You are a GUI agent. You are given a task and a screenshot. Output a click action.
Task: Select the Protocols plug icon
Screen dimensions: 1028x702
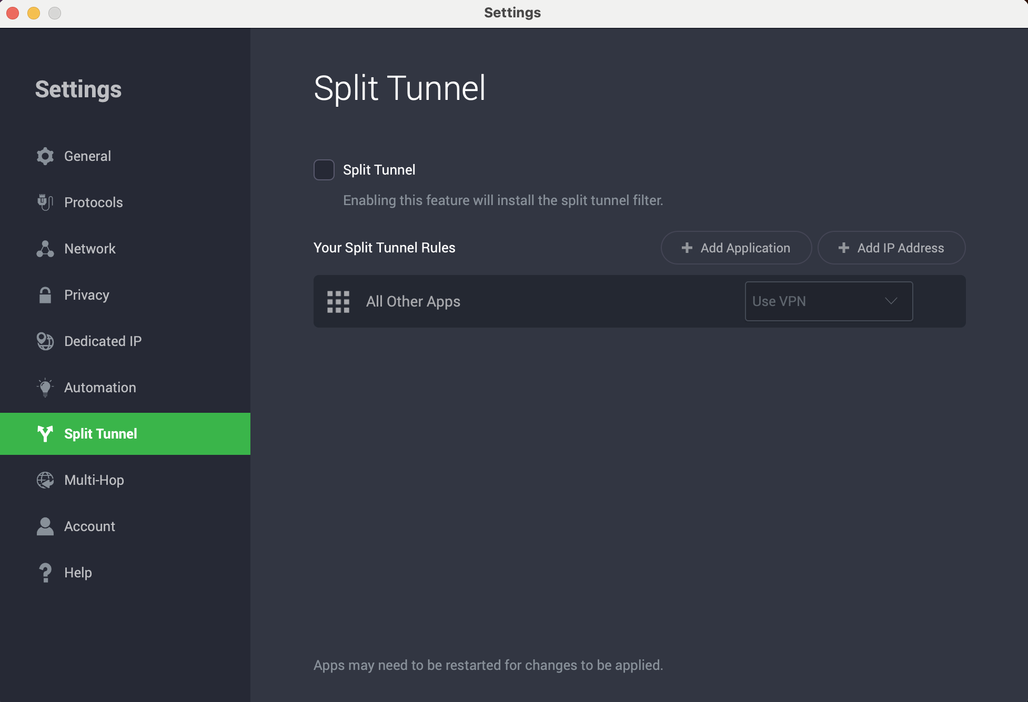click(45, 202)
